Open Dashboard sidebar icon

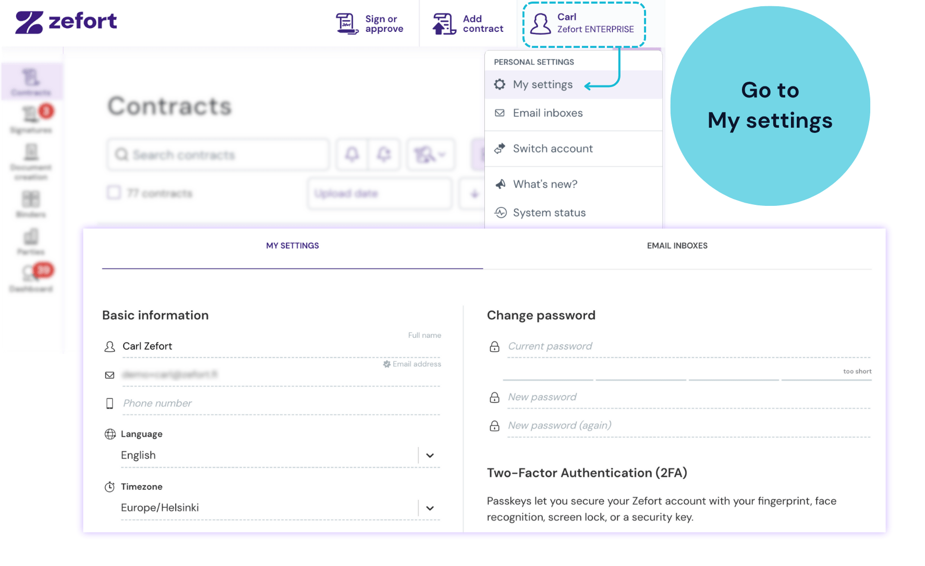tap(31, 279)
